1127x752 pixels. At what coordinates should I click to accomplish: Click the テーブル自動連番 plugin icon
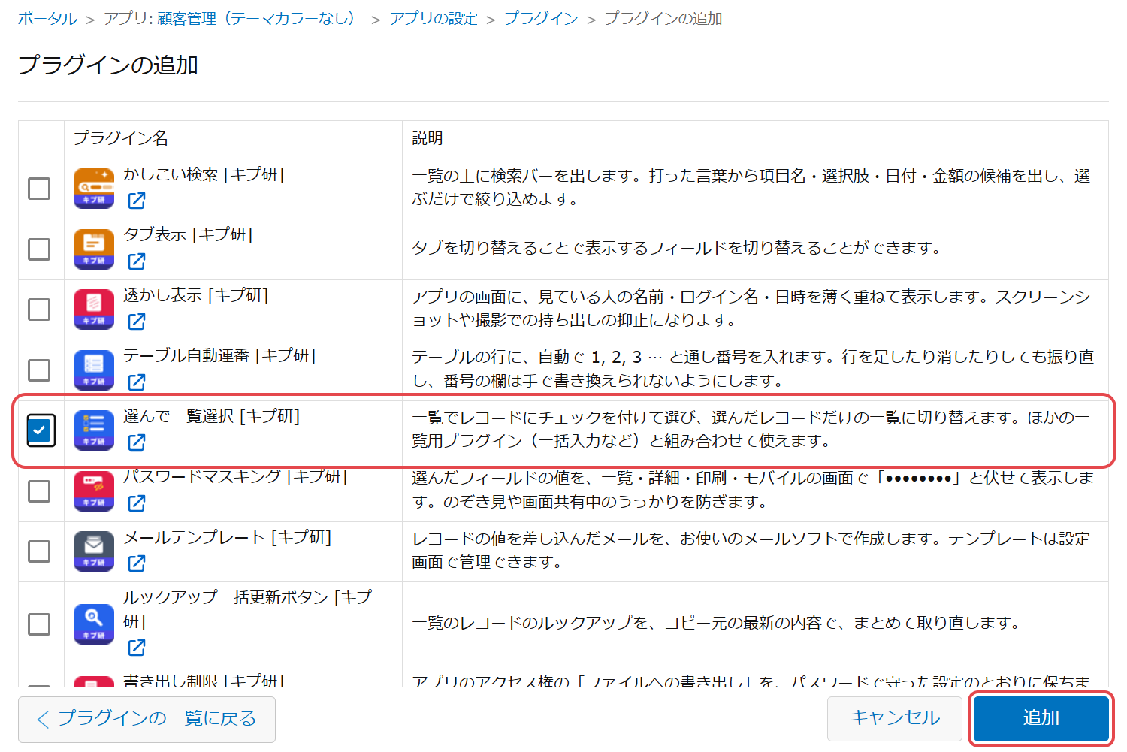coord(94,370)
